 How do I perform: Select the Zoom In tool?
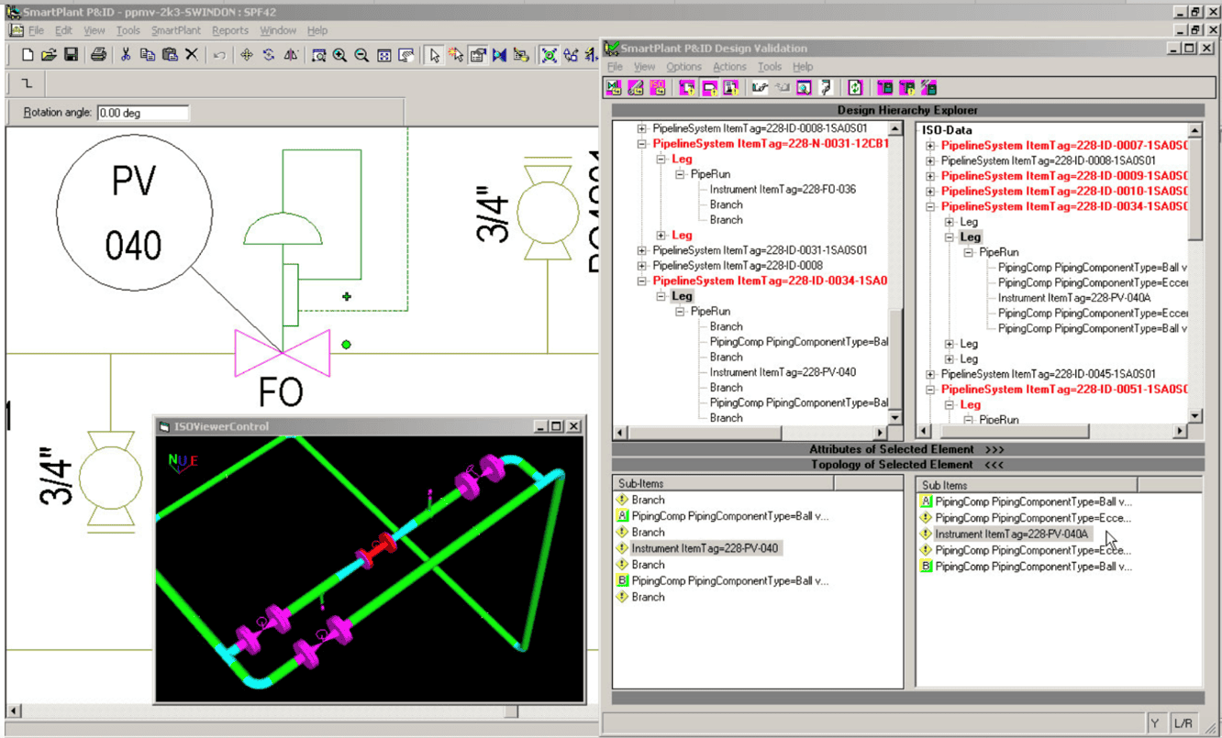click(x=339, y=55)
